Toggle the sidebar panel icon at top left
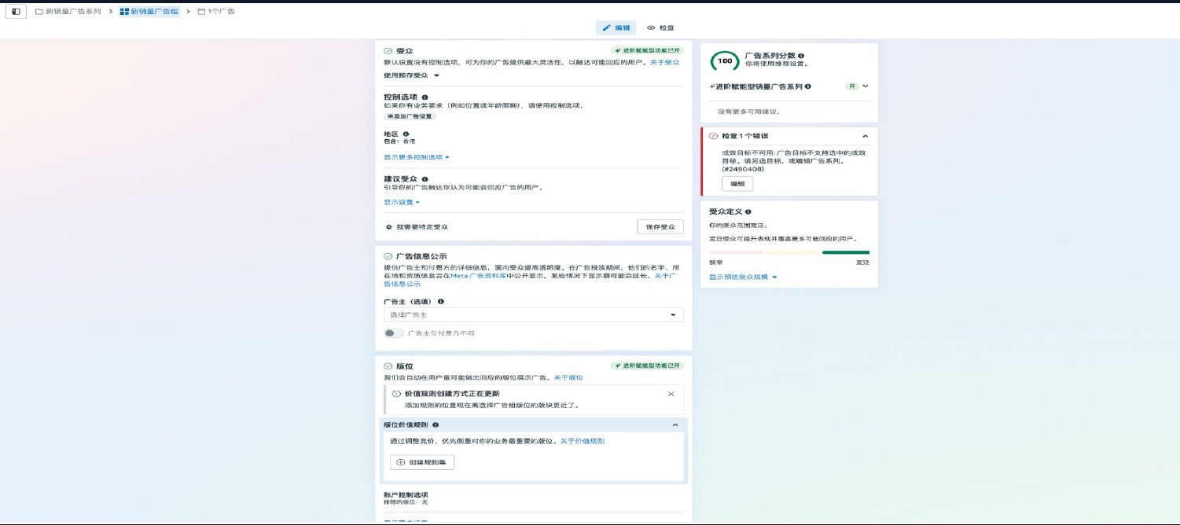 (16, 12)
